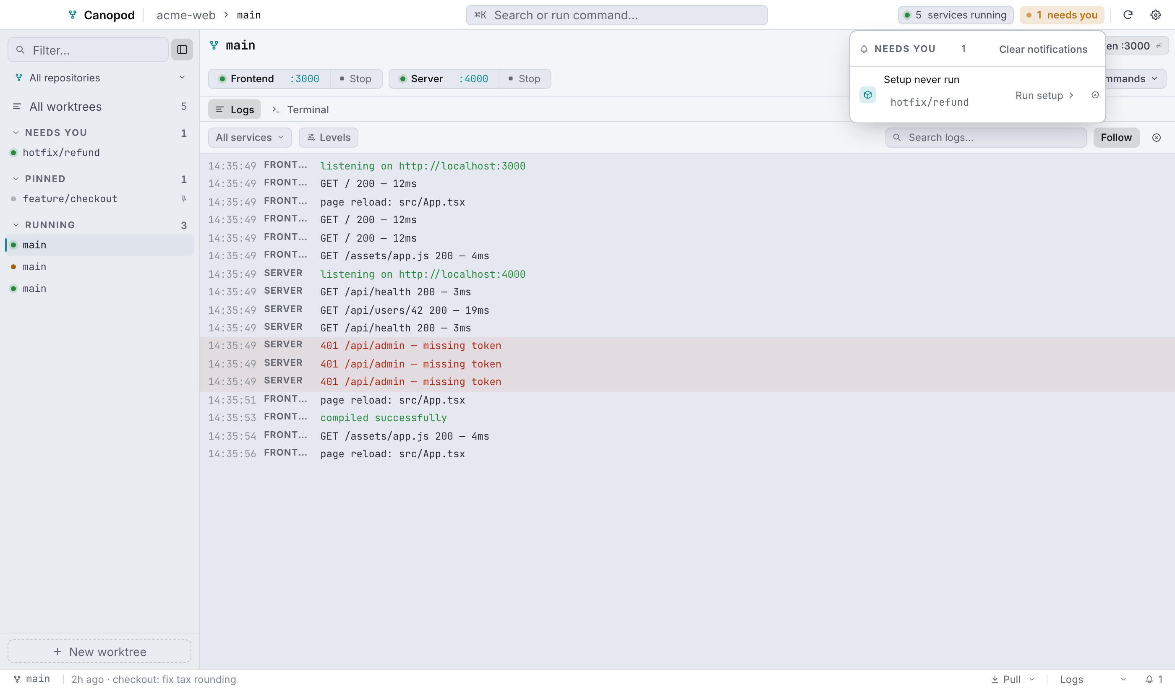This screenshot has height=688, width=1175.
Task: Click the branch icon next to the main heading
Action: pyautogui.click(x=214, y=45)
